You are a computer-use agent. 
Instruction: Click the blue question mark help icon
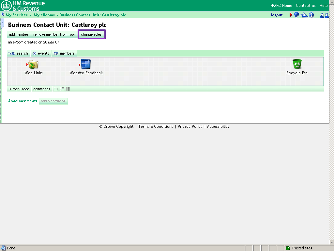point(311,15)
